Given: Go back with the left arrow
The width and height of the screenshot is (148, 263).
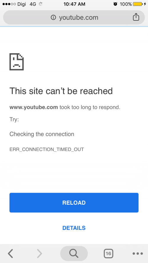Looking at the screenshot, I should point(11,253).
